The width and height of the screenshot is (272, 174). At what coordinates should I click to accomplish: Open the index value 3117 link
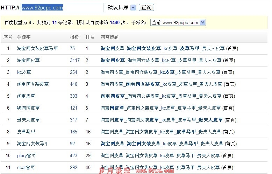tap(75, 60)
